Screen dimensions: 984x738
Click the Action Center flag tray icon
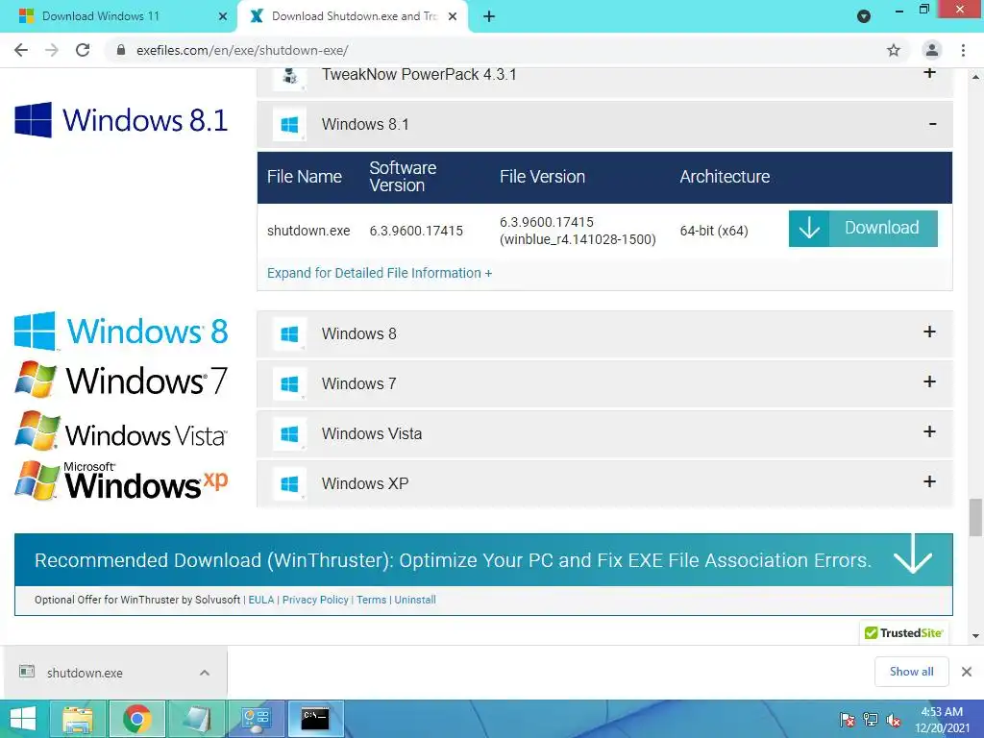[848, 720]
